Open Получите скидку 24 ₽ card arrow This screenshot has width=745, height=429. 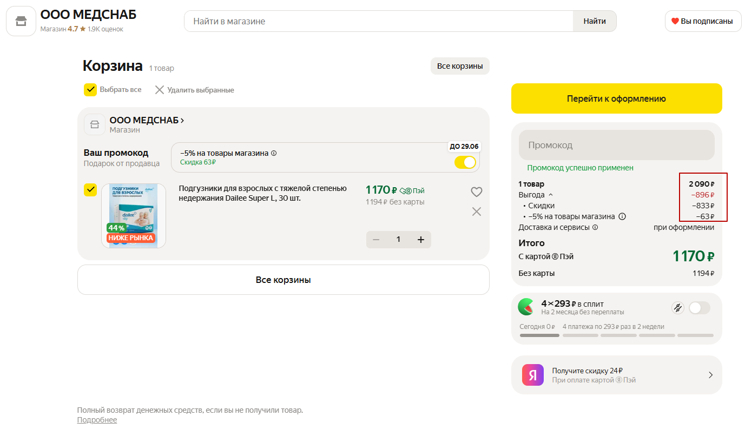[x=710, y=375]
